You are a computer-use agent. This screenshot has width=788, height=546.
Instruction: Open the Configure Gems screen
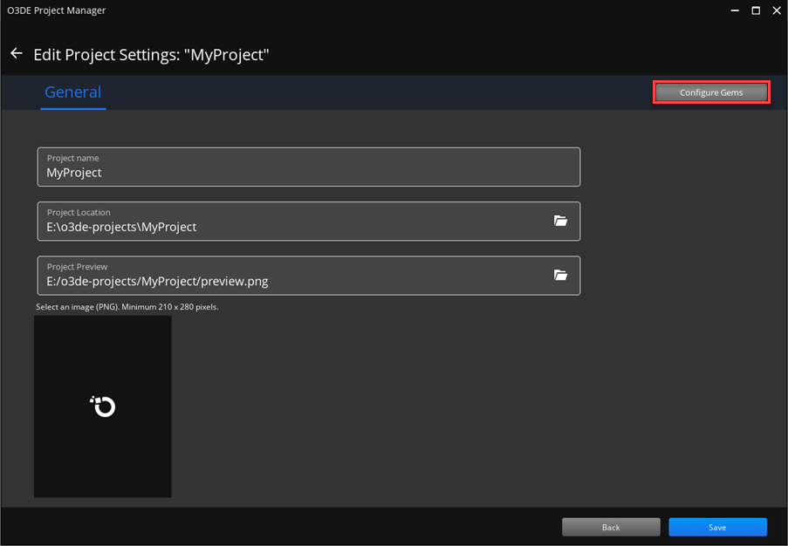click(711, 92)
